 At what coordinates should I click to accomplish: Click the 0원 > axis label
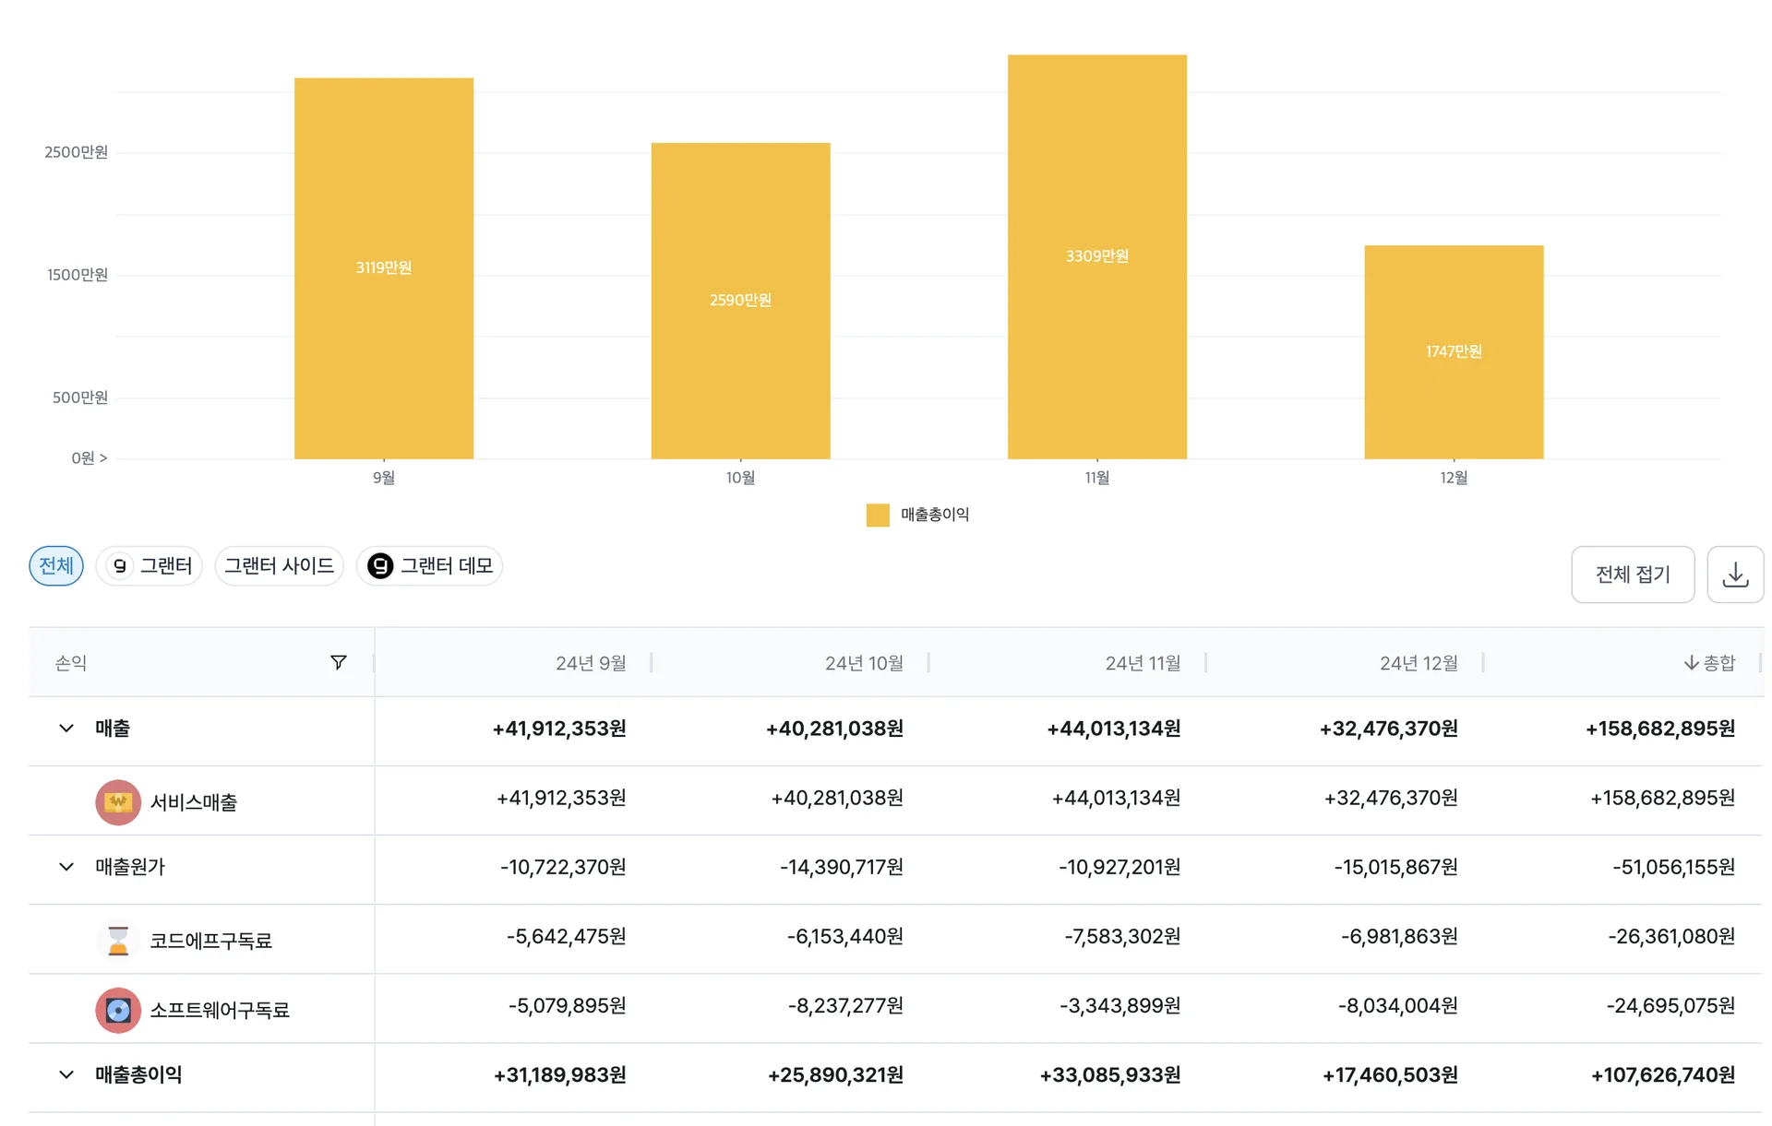pyautogui.click(x=90, y=457)
